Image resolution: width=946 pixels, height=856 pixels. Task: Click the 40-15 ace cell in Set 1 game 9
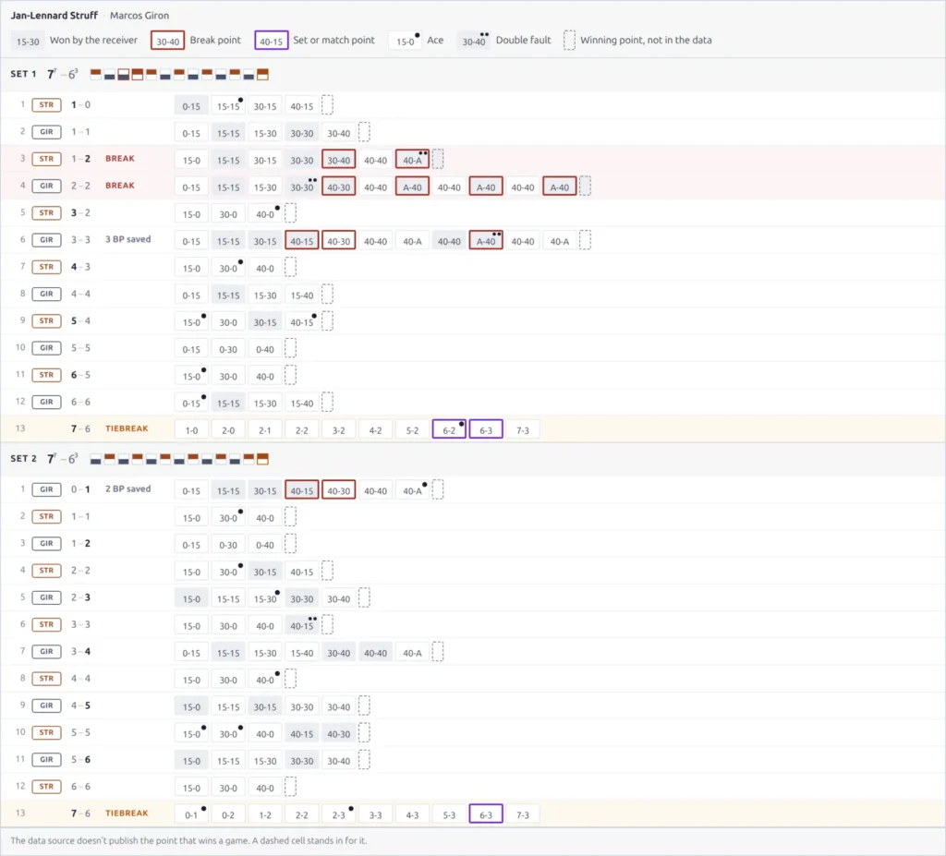302,322
